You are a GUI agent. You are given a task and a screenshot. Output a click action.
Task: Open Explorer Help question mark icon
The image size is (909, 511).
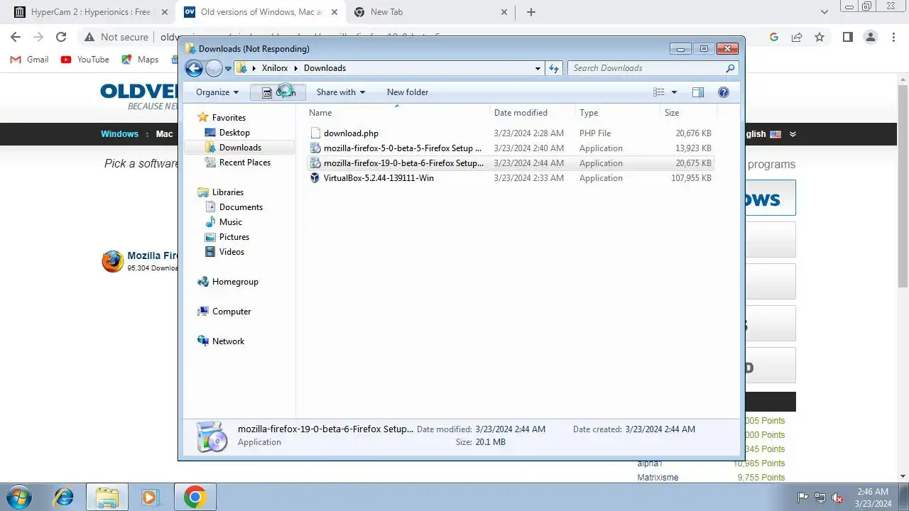tap(724, 92)
